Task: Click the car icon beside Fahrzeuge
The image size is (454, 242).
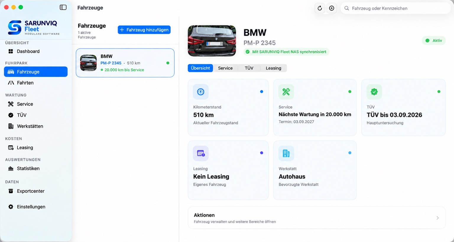Action: point(11,72)
